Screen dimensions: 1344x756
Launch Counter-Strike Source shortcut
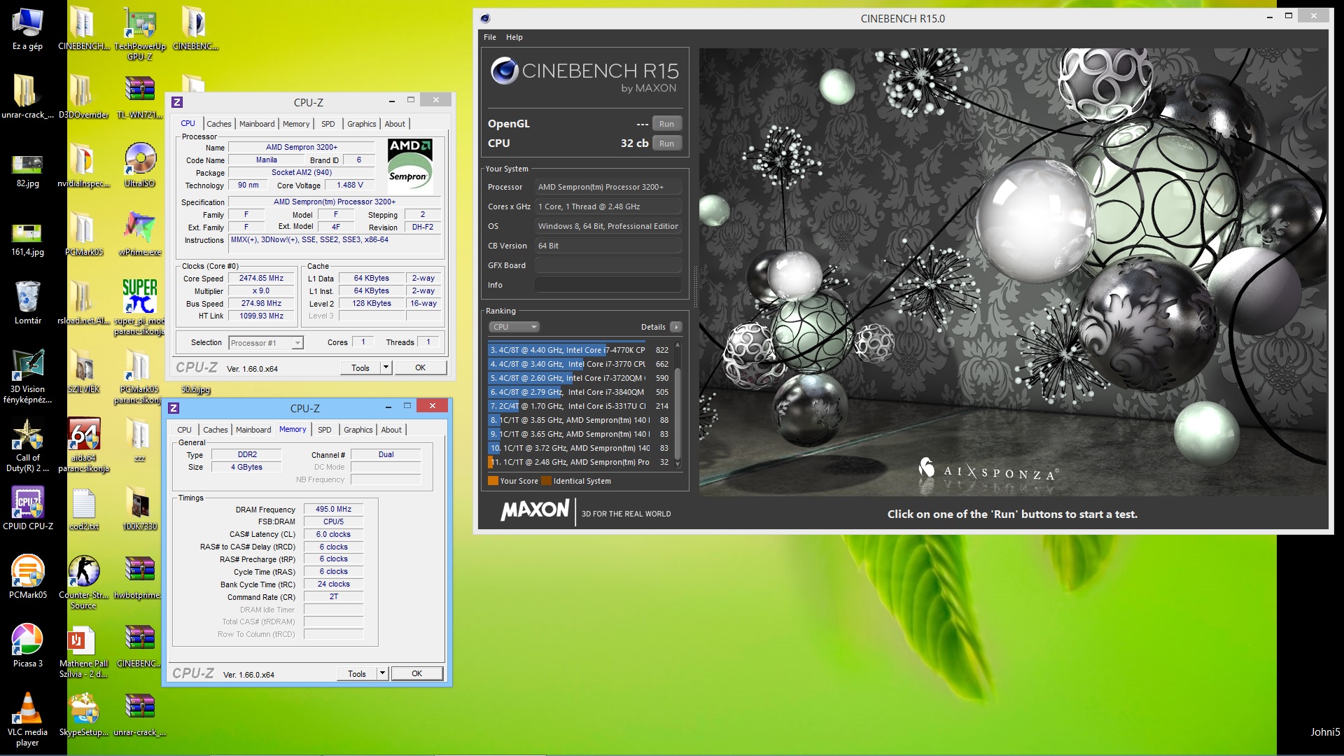point(83,581)
